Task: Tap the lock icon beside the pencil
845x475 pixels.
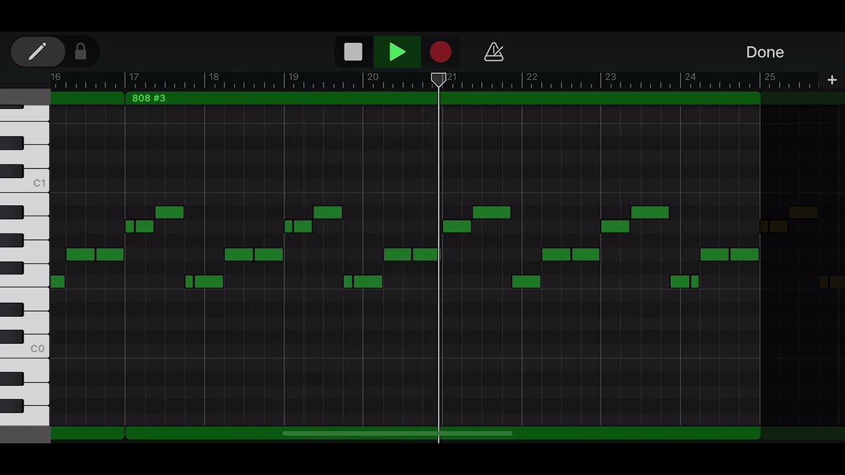Action: (x=81, y=51)
